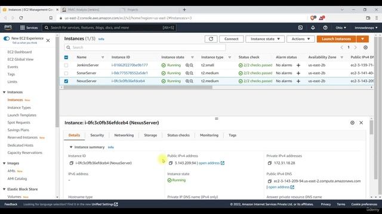The width and height of the screenshot is (382, 214).
Task: Switch to the Storage tab
Action: pos(150,136)
